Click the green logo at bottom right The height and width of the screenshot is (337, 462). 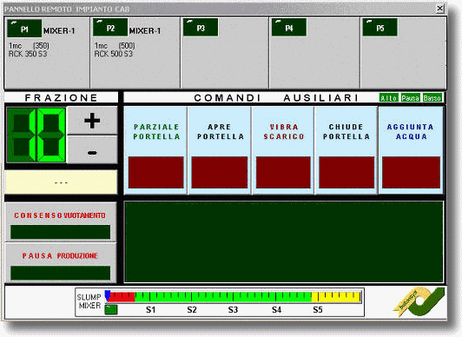419,302
